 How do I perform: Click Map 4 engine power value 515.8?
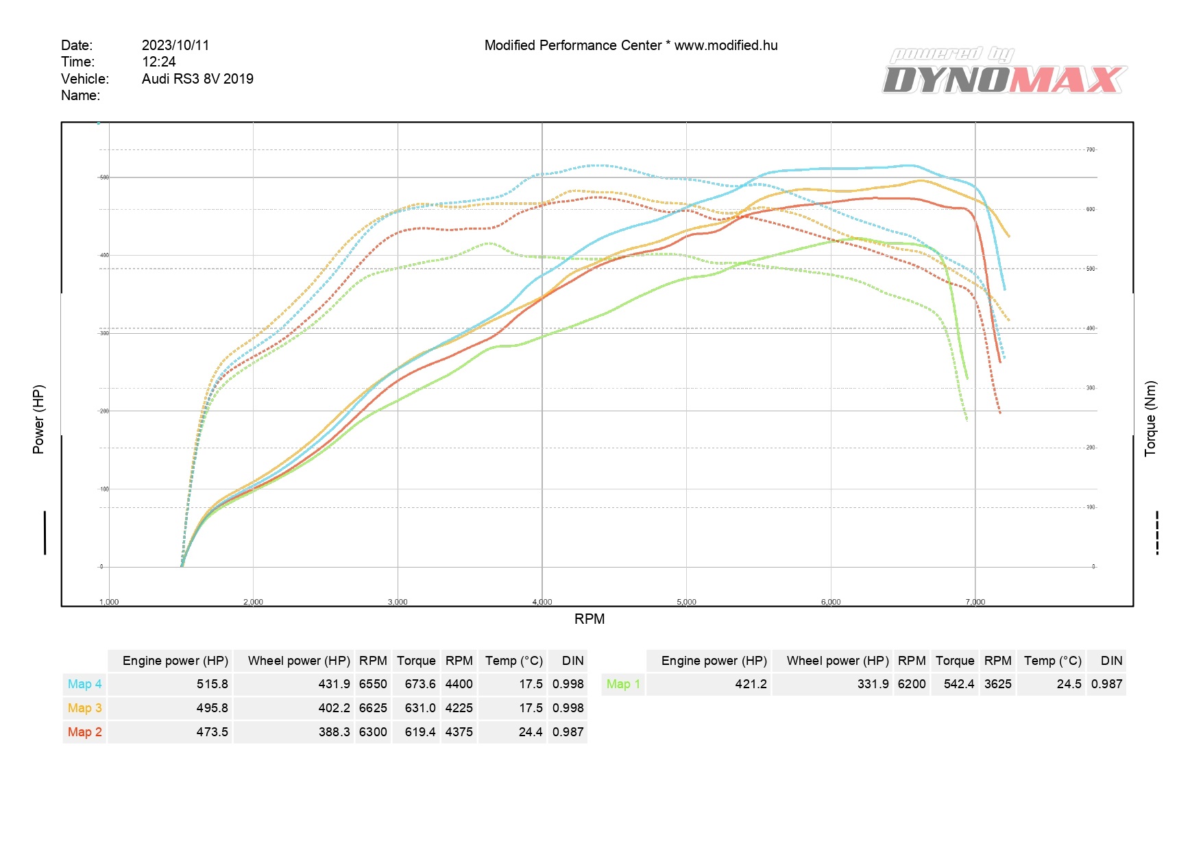tap(212, 684)
